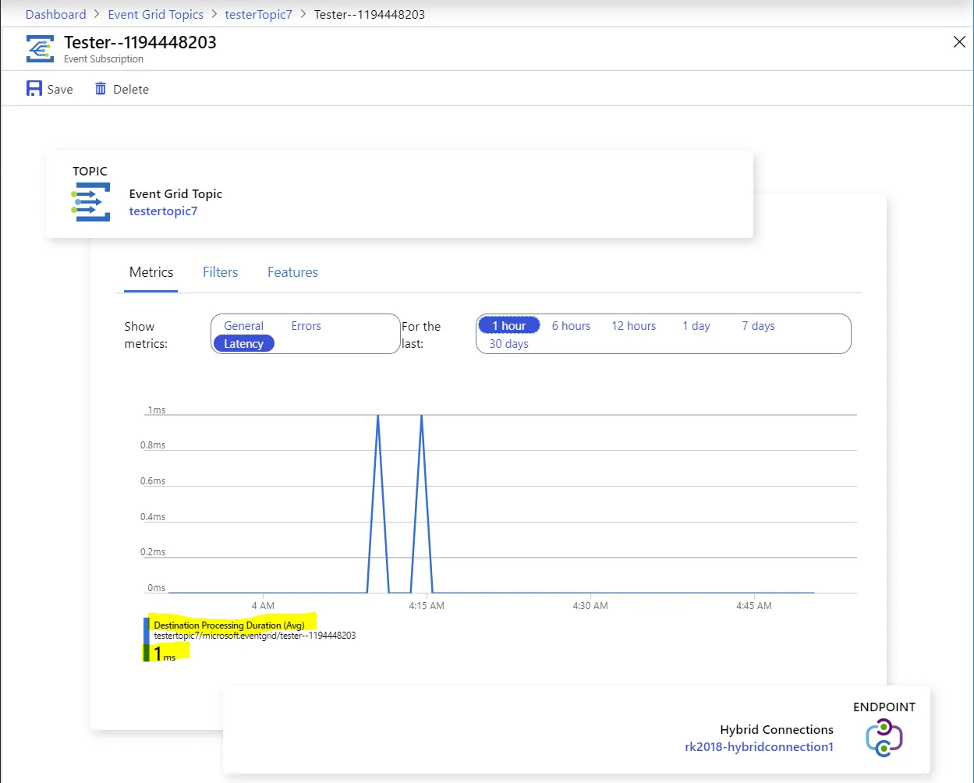Open rk2018-hybridconnection1 endpoint link
Viewport: 974px width, 783px height.
(x=759, y=747)
